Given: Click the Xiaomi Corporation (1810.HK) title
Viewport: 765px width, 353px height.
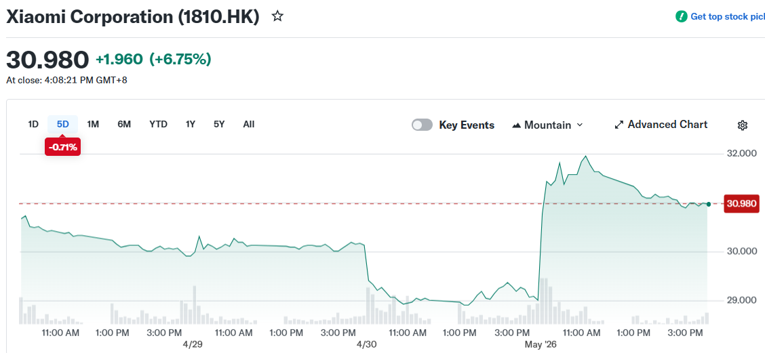Looking at the screenshot, I should coord(133,16).
